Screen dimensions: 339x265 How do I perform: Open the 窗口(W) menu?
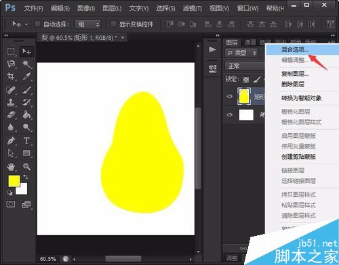pyautogui.click(x=247, y=9)
